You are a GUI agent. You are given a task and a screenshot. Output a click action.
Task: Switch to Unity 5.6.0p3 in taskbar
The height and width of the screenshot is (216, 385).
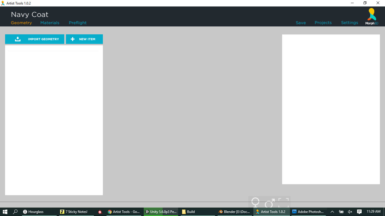[x=161, y=212]
